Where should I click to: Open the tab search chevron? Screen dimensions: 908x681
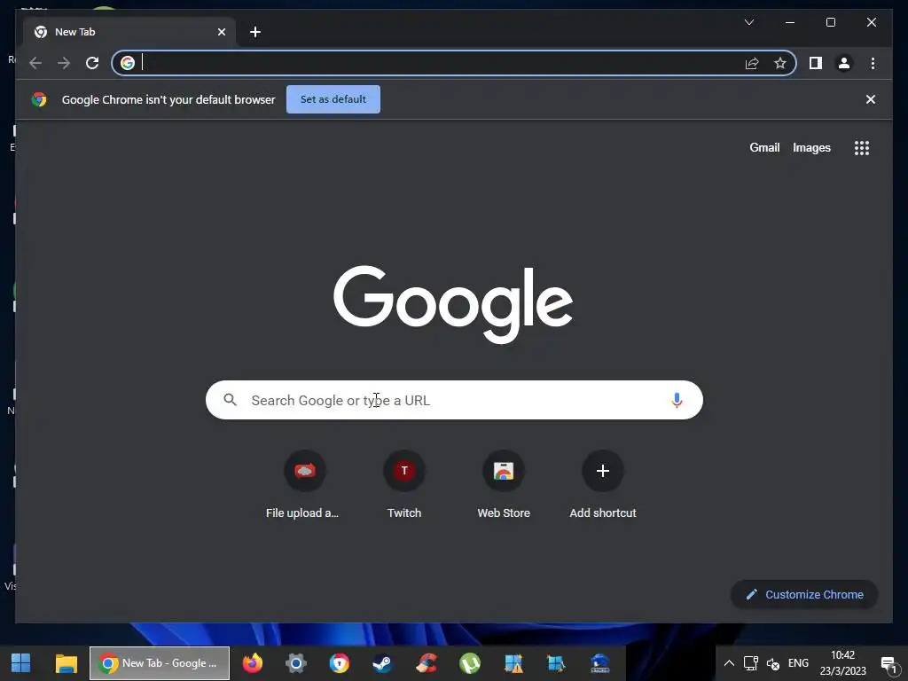(x=748, y=22)
